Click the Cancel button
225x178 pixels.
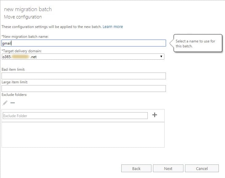point(202,168)
